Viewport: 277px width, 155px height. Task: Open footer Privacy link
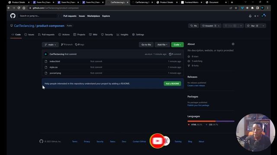[87, 142]
